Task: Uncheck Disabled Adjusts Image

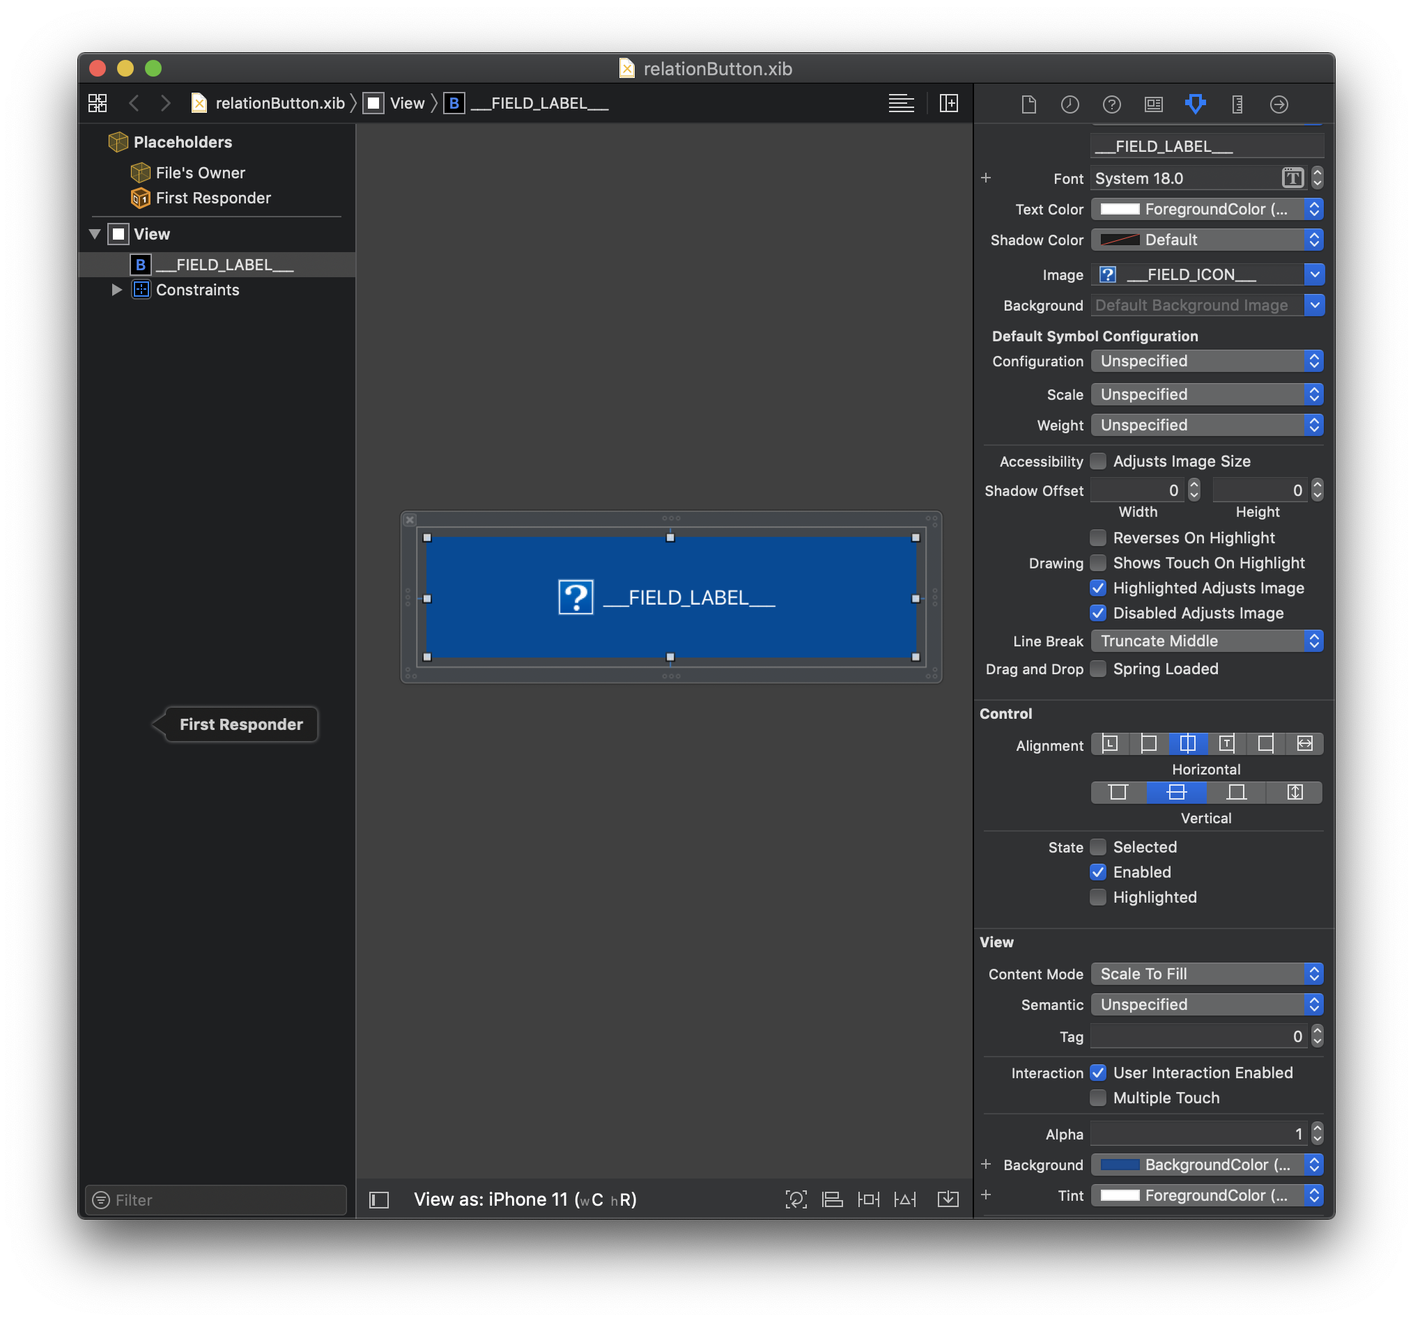Action: pyautogui.click(x=1098, y=613)
